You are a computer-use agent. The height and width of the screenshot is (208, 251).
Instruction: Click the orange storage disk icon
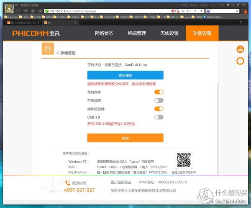click(48, 49)
